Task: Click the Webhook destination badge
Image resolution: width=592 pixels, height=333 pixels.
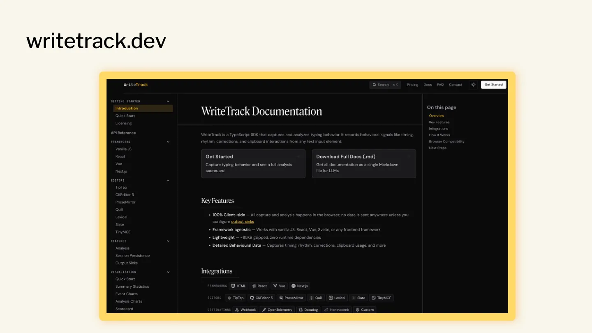Action: [245, 310]
